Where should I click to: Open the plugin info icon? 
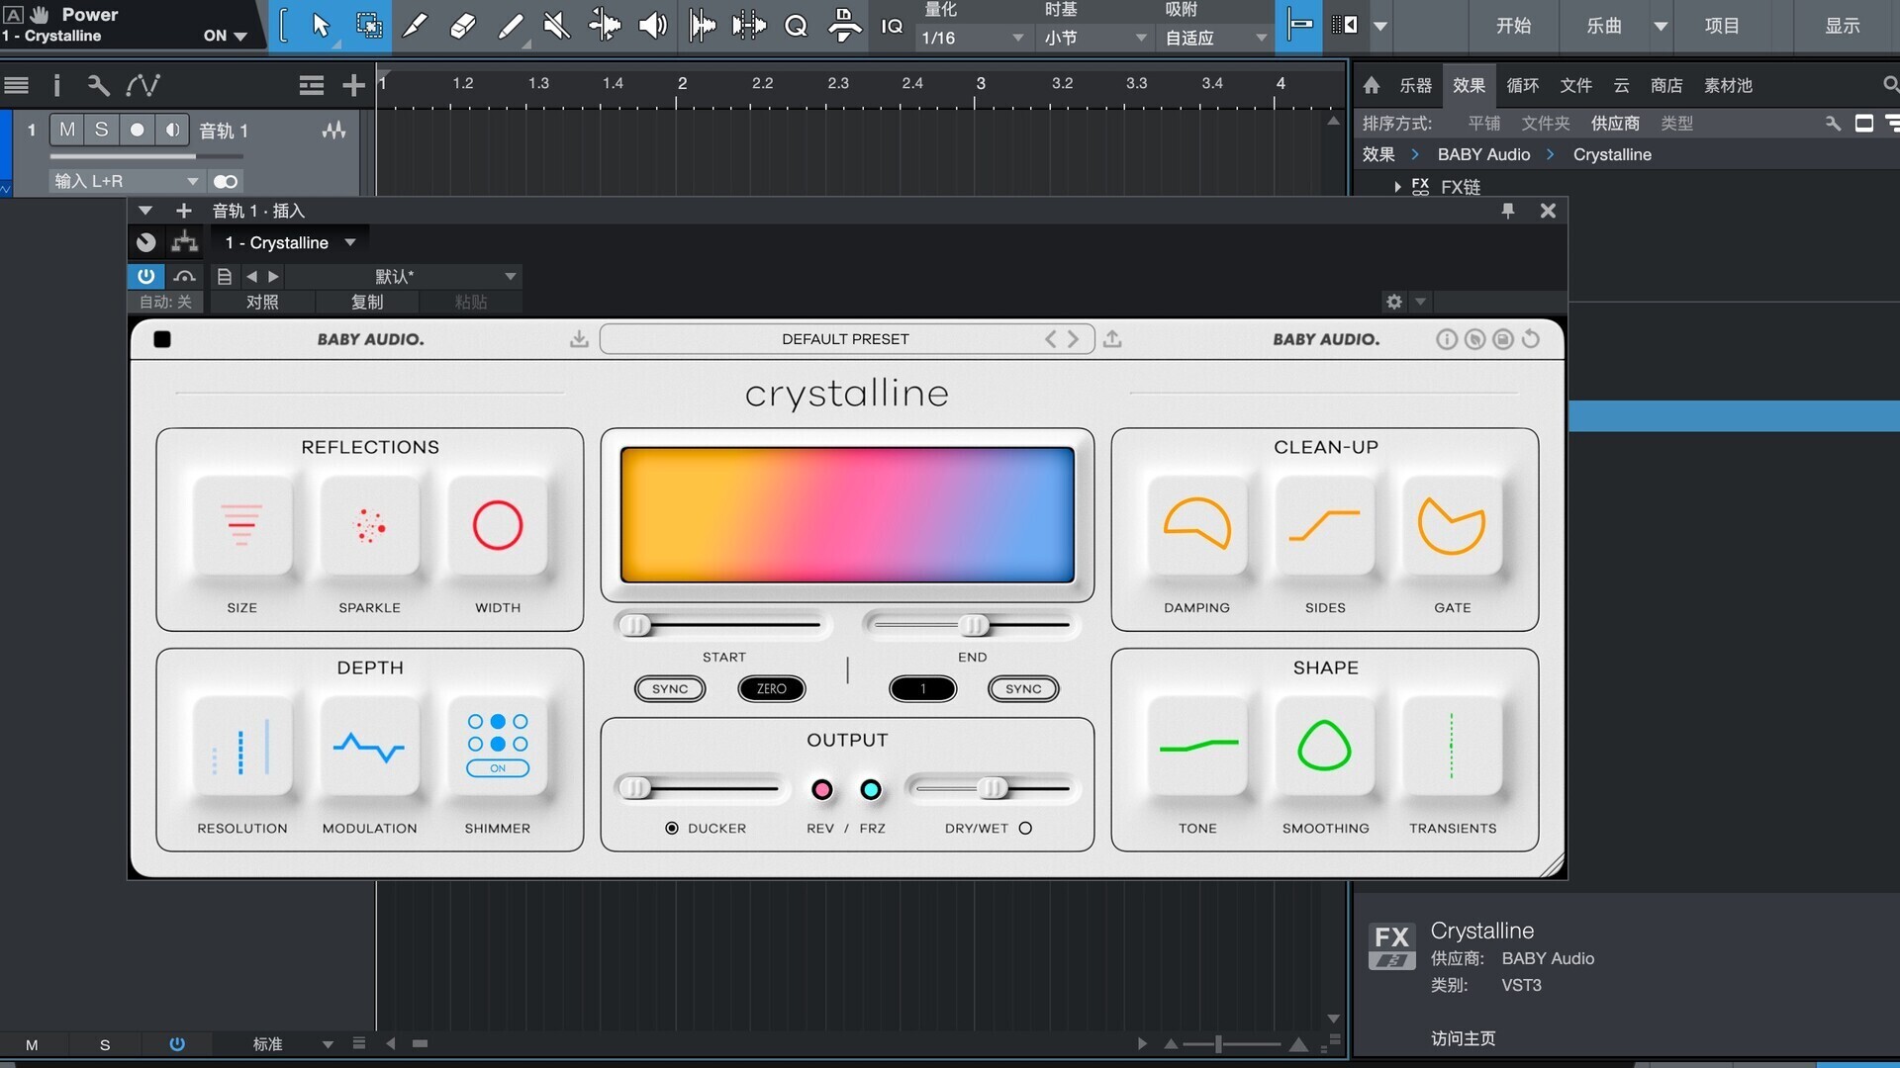(1446, 339)
